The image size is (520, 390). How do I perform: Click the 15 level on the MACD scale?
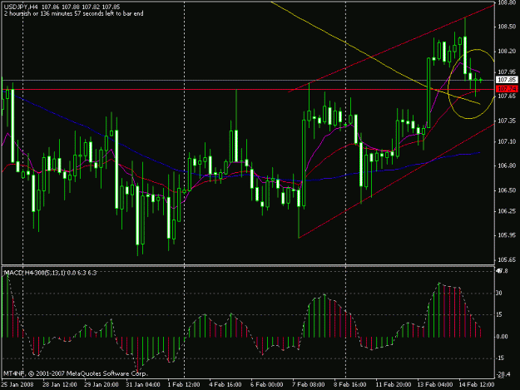tap(499, 315)
